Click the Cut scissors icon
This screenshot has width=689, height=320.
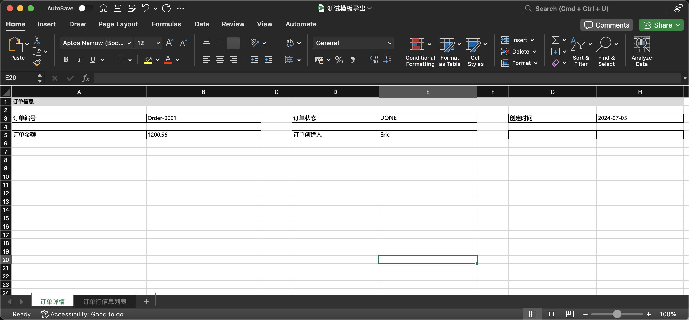click(x=37, y=40)
